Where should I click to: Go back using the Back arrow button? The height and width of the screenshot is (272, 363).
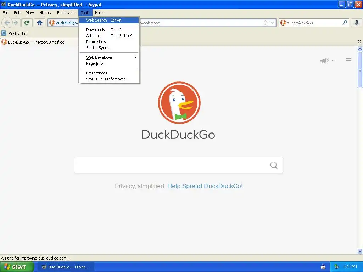7,23
